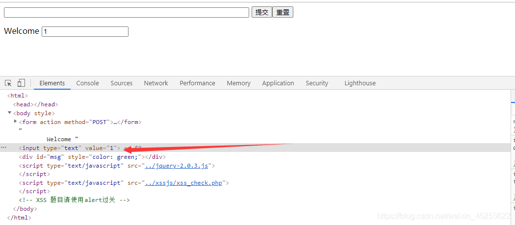The height and width of the screenshot is (225, 515).
Task: Select the <head></head> row
Action: (x=35, y=104)
